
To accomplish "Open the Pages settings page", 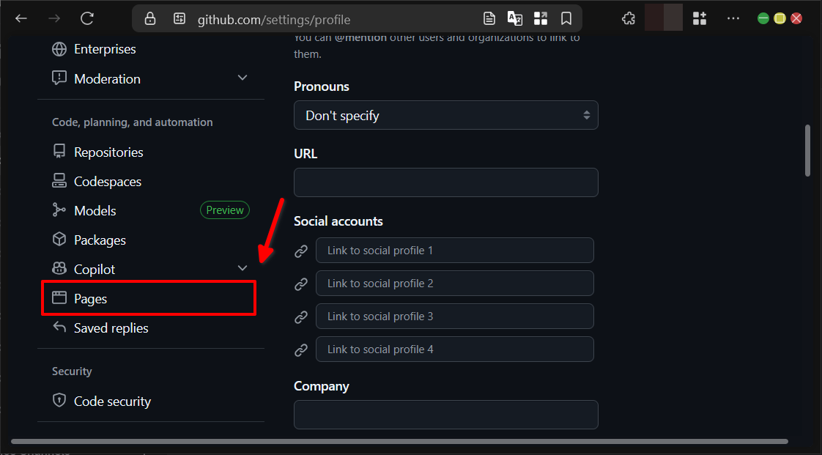I will coord(92,298).
